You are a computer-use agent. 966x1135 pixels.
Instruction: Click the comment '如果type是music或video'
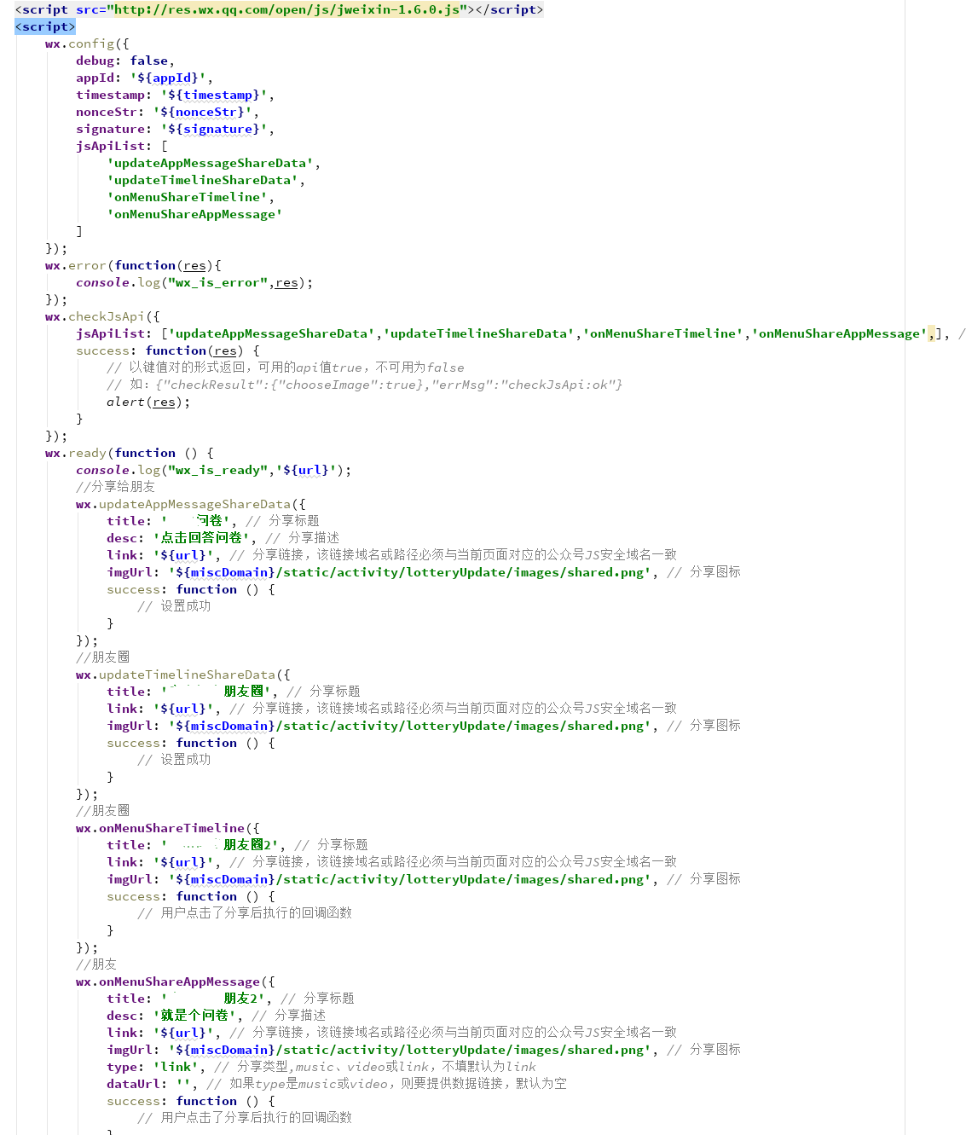(386, 1084)
